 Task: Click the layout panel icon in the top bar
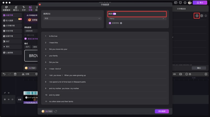[176, 3]
